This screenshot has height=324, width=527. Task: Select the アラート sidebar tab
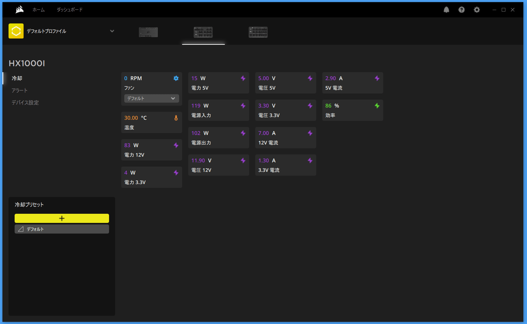point(19,90)
